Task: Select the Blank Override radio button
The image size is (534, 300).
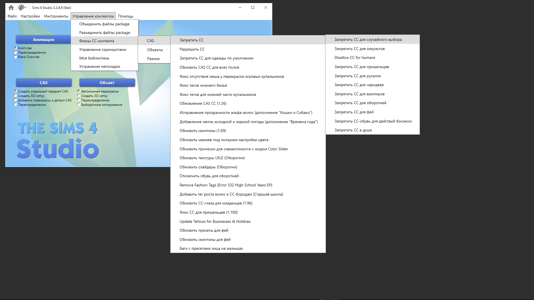Action: [x=16, y=57]
